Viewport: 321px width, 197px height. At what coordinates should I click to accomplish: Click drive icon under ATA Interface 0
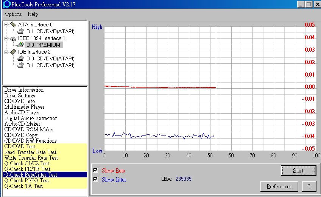pyautogui.click(x=20, y=31)
